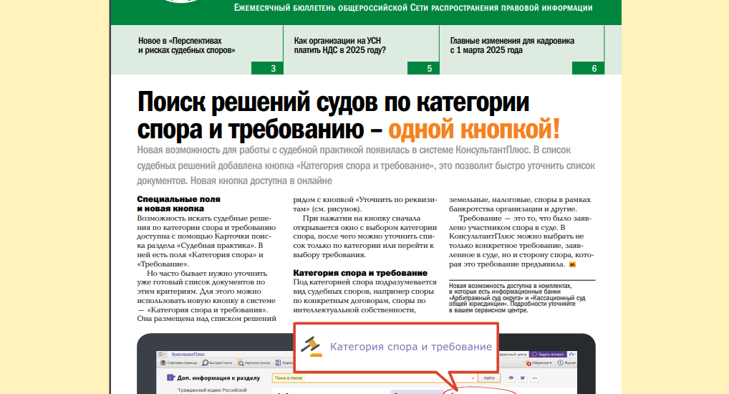This screenshot has width=729, height=394.
Task: Open the hamburger menu in ConsultantPlus window
Action: [x=162, y=354]
